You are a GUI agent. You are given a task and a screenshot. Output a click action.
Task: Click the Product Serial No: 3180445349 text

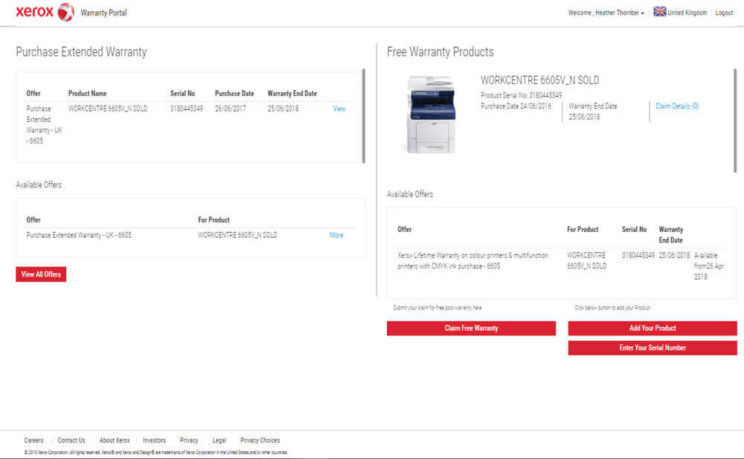coord(521,95)
